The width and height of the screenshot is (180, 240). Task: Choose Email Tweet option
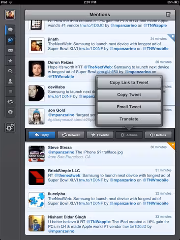pyautogui.click(x=129, y=107)
